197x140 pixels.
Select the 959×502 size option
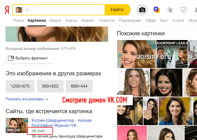50,86
